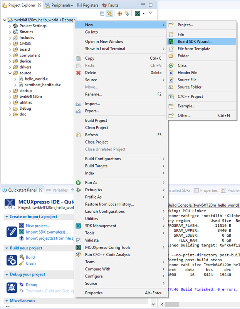Click the Debug folder icon in tree
The image size is (240, 309).
click(x=15, y=109)
